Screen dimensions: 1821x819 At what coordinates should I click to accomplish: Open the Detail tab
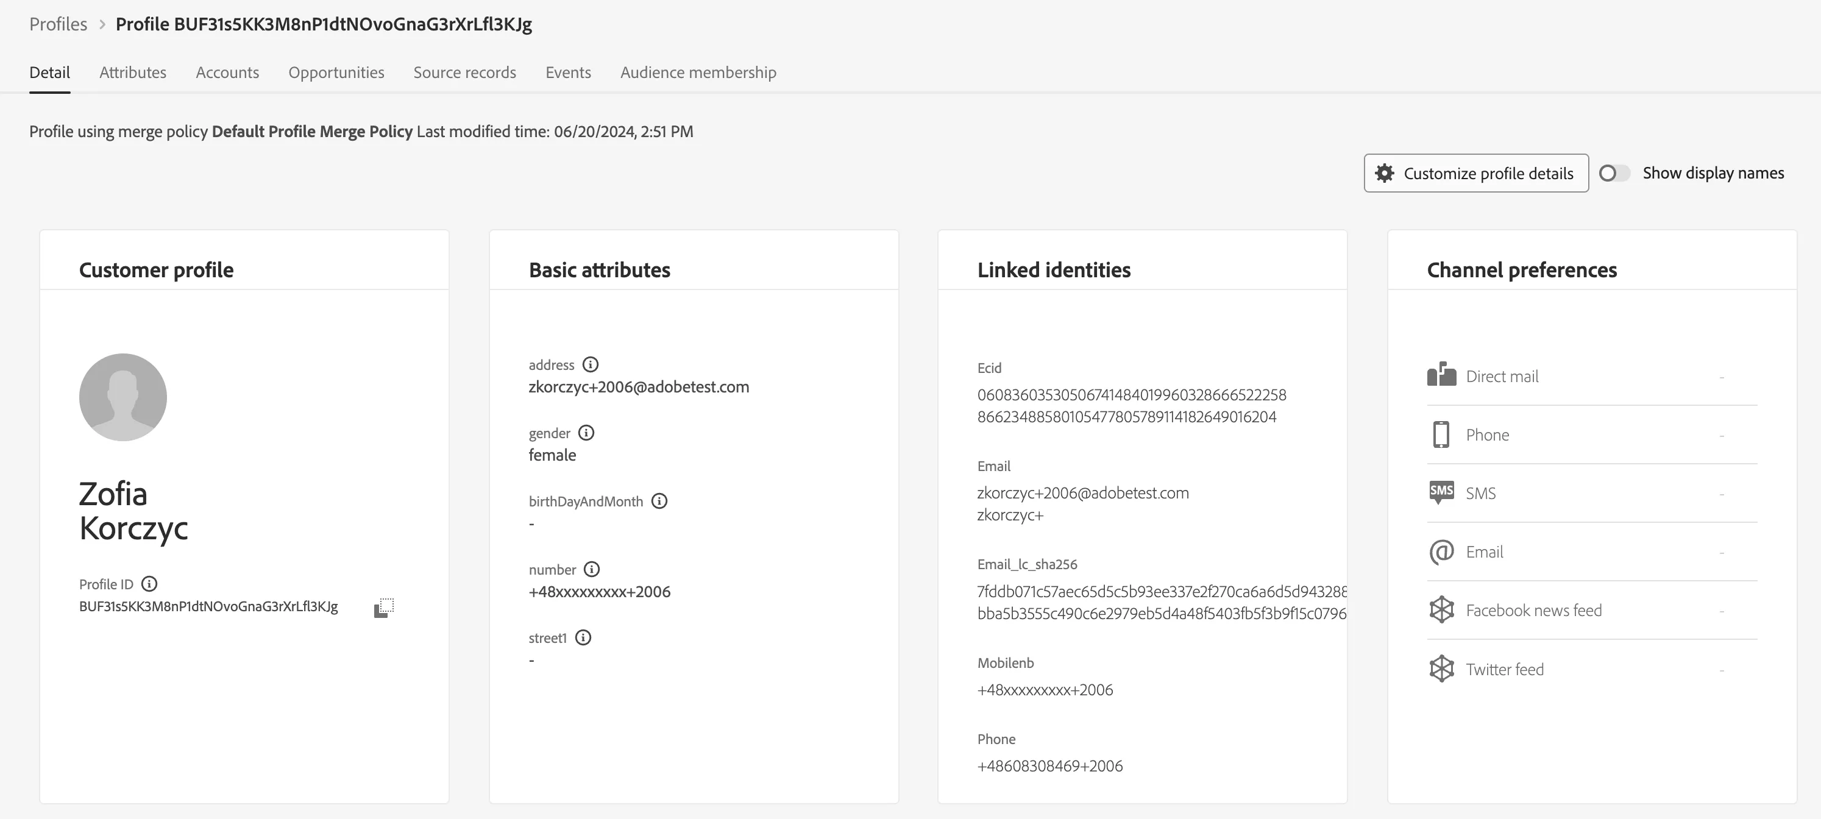point(49,72)
